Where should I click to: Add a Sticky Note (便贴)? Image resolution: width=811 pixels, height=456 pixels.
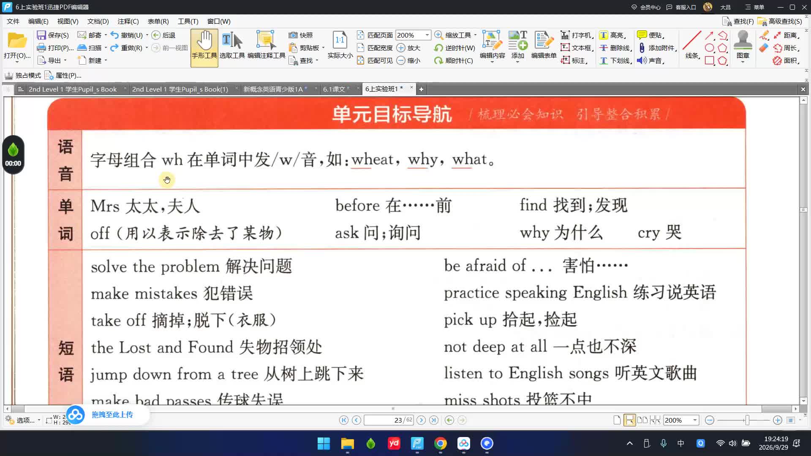650,35
